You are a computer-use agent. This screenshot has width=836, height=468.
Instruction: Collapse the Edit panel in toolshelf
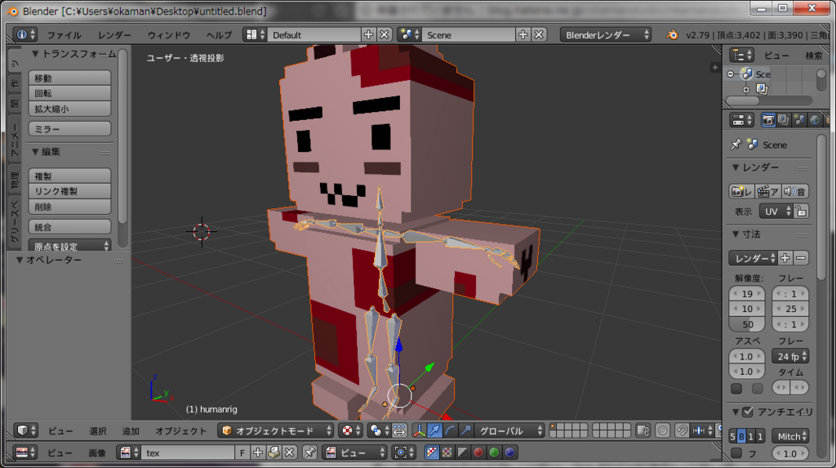[x=35, y=152]
